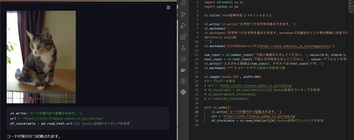Image resolution: width=354 pixels, height=140 pixels.
Task: Click 'num_input = st.number_input' line 13
Action: tap(275, 55)
